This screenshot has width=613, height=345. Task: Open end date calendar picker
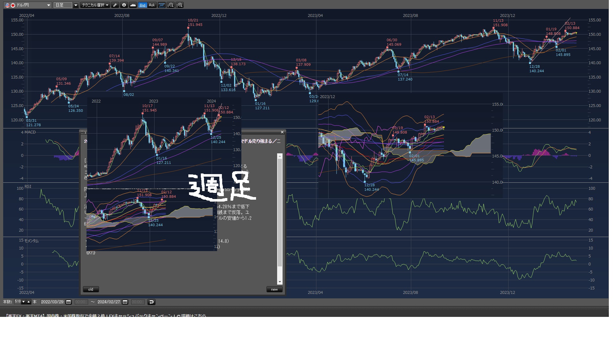pos(125,302)
